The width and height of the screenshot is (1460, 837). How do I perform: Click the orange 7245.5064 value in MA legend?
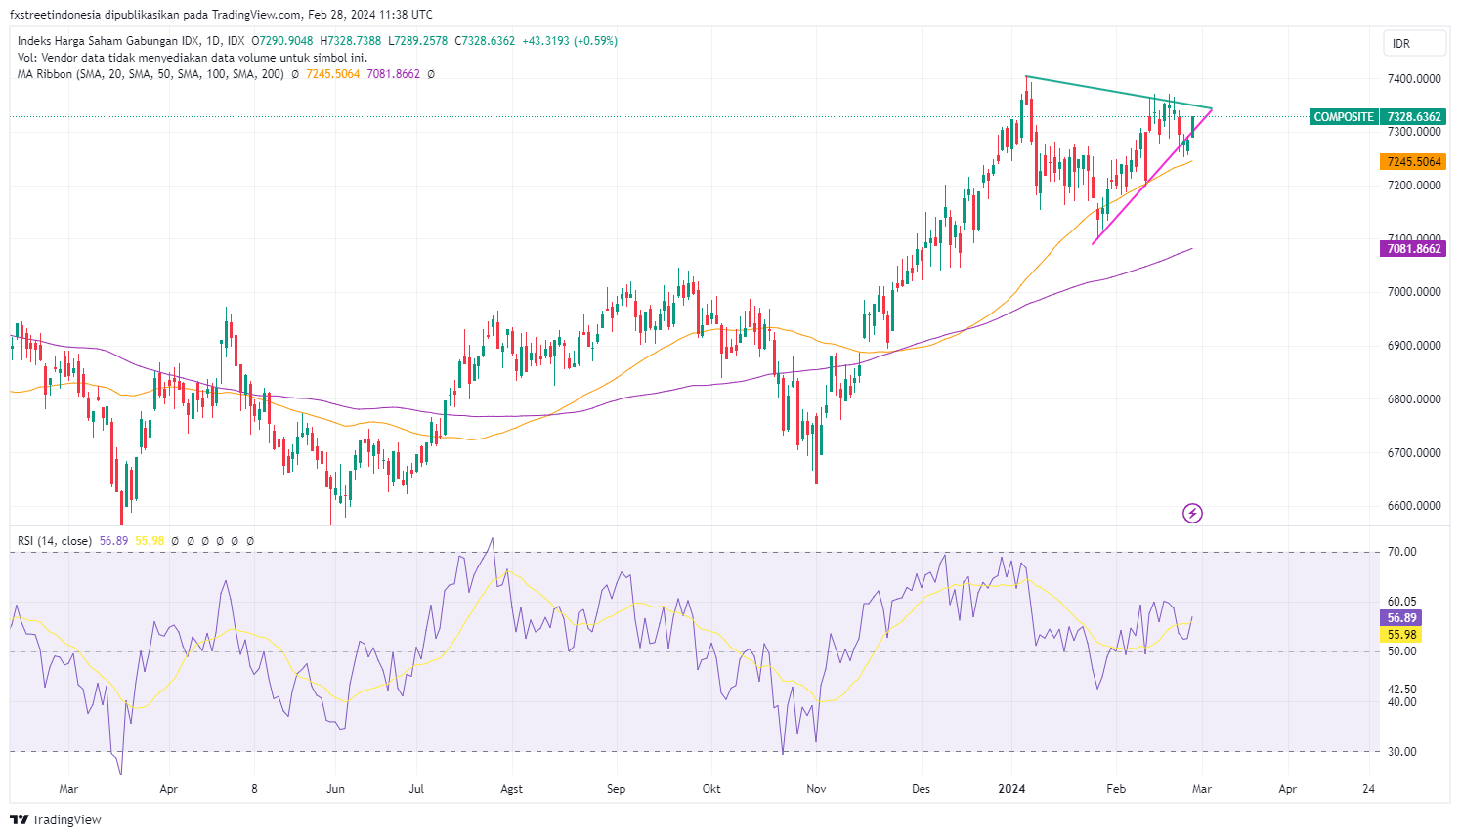point(333,74)
